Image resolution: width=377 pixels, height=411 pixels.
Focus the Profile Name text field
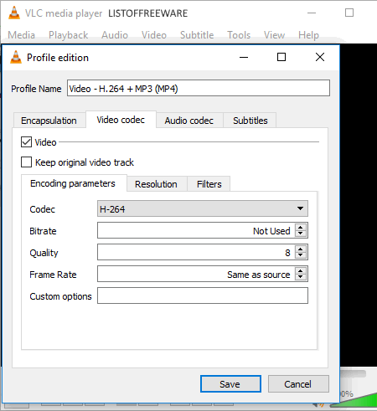point(199,89)
